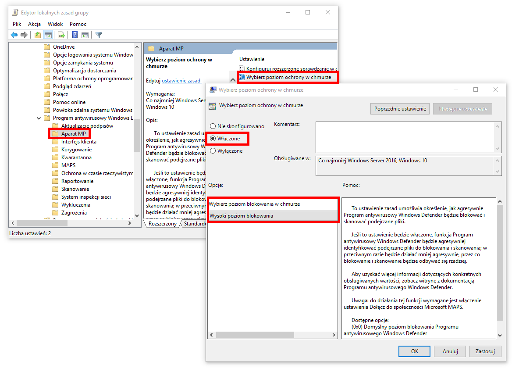Switch to the Standardowy tab
The image size is (519, 372).
coord(195,224)
